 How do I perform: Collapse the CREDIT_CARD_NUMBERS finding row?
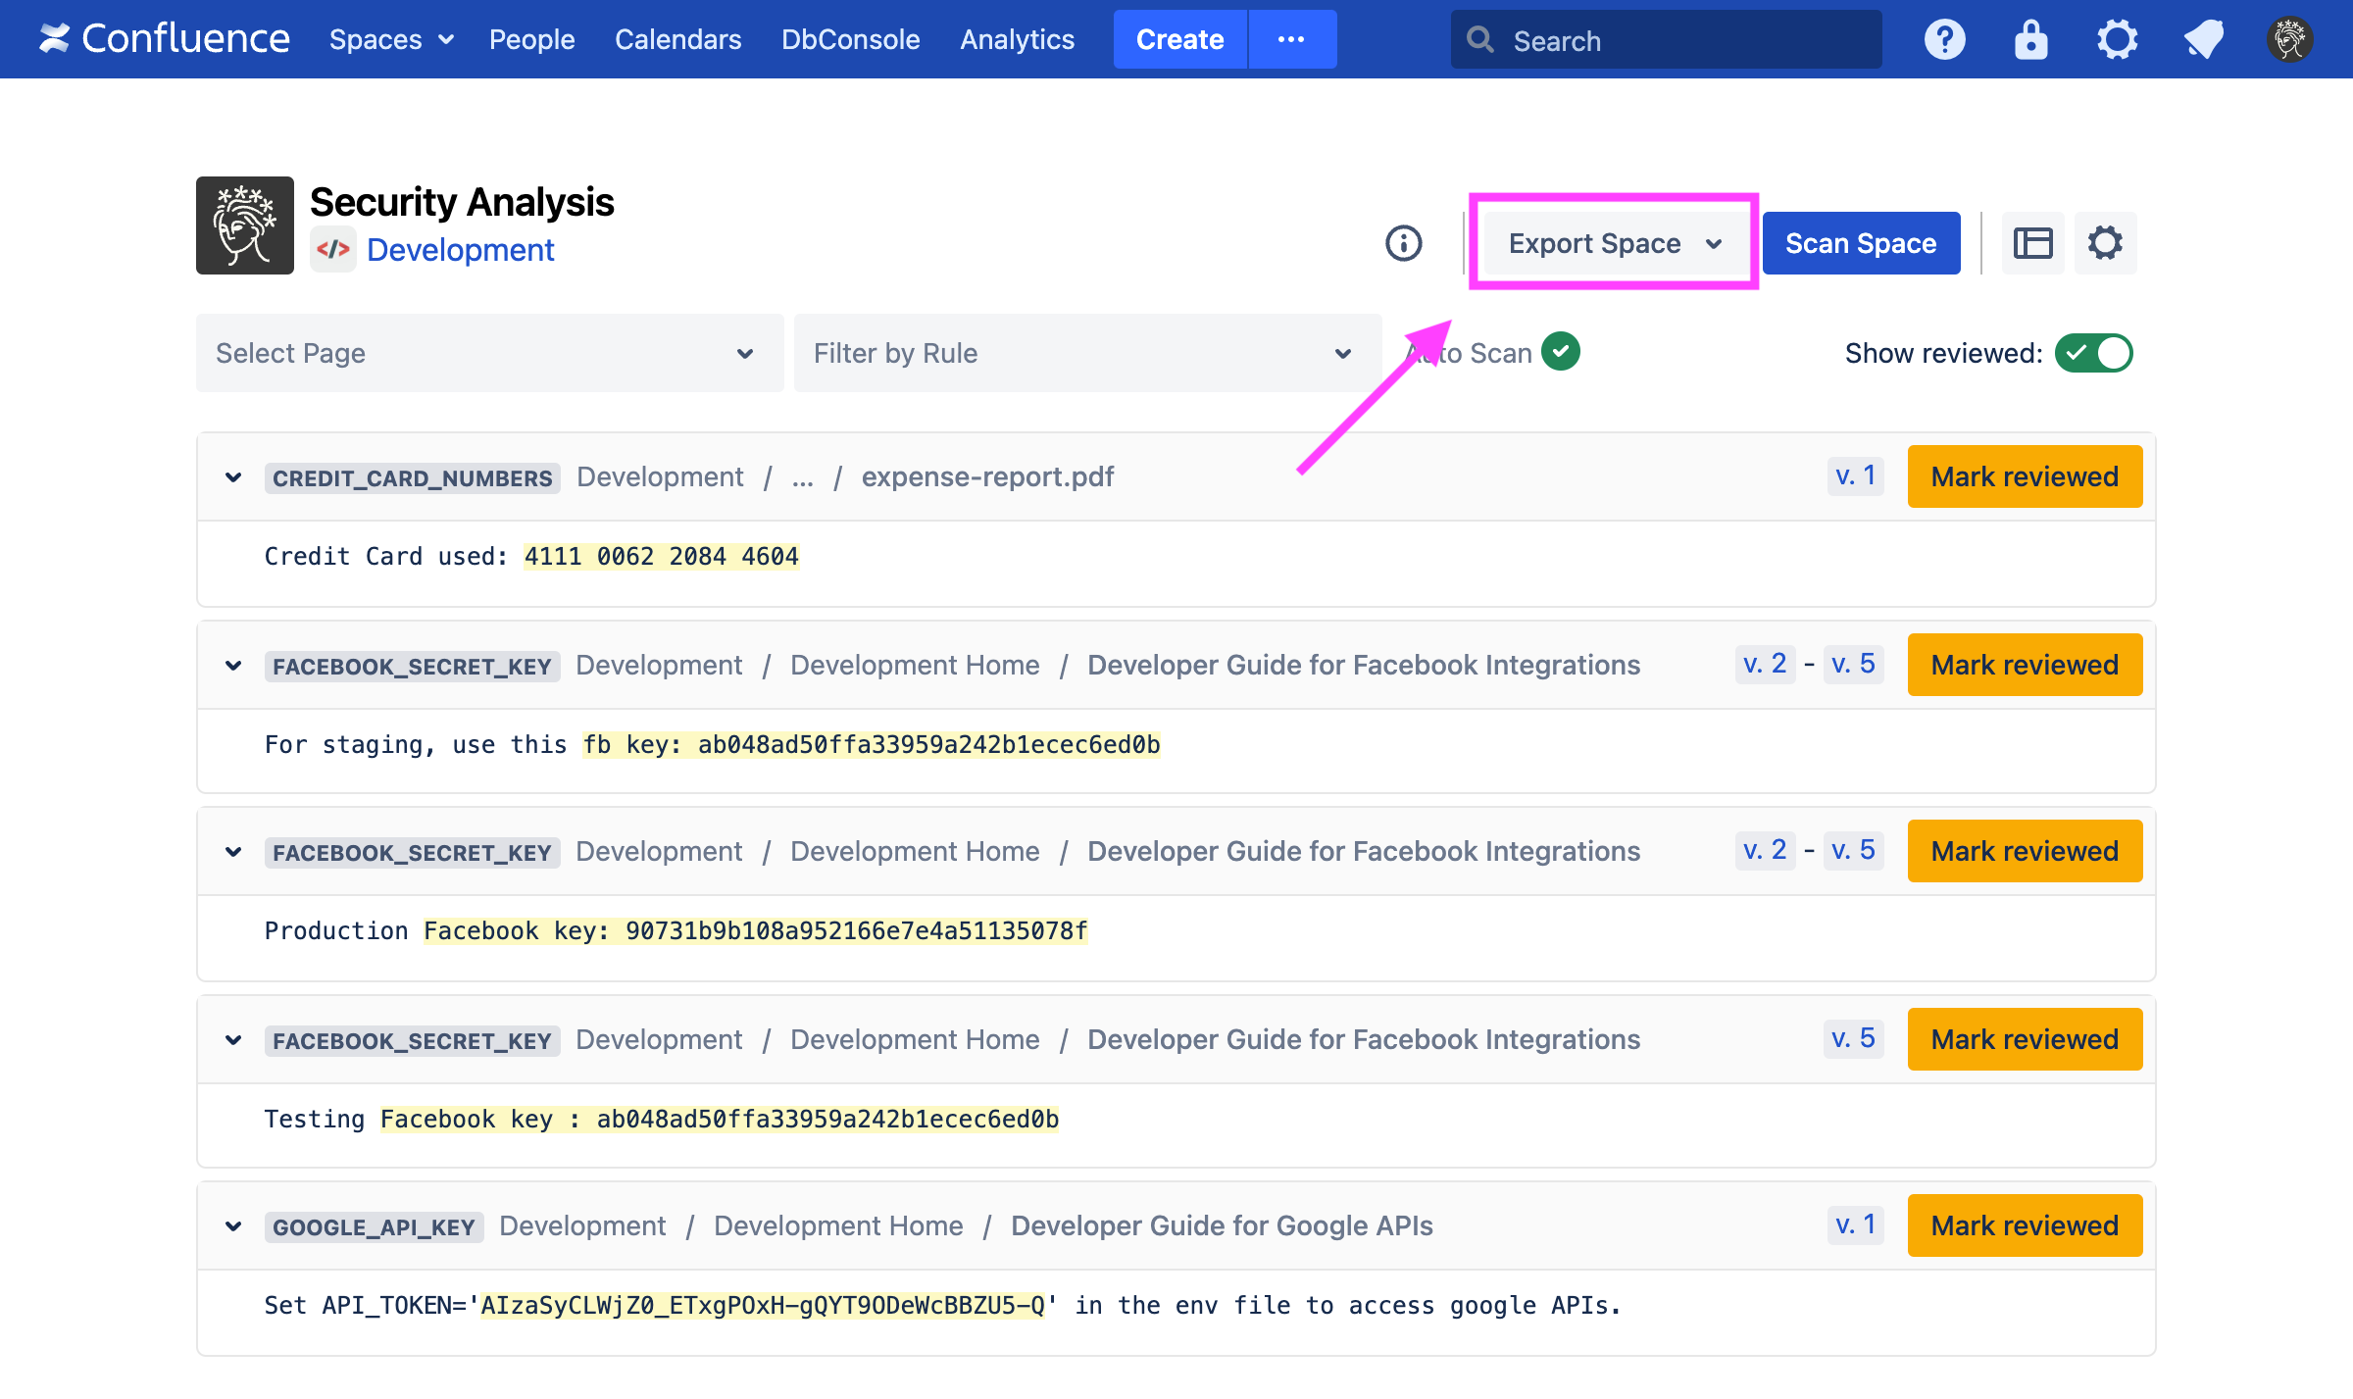tap(233, 477)
